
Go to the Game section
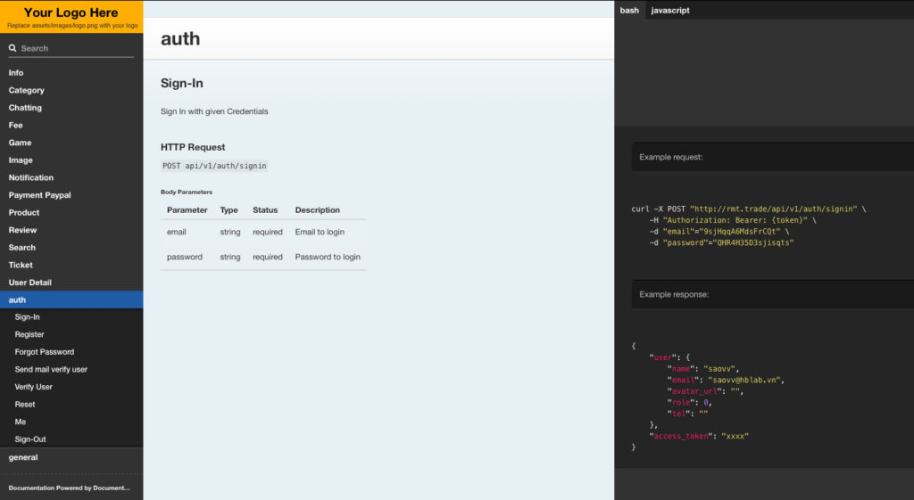tap(71, 143)
